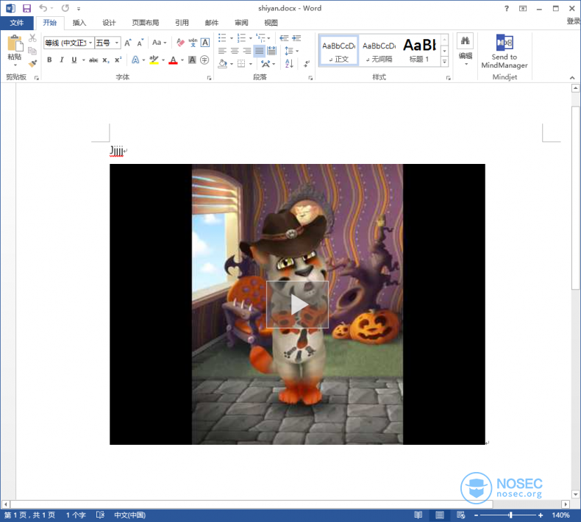Show or hide paragraph marks
Image resolution: width=581 pixels, height=522 pixels.
click(307, 64)
